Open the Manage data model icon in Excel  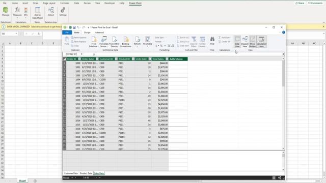[6, 12]
